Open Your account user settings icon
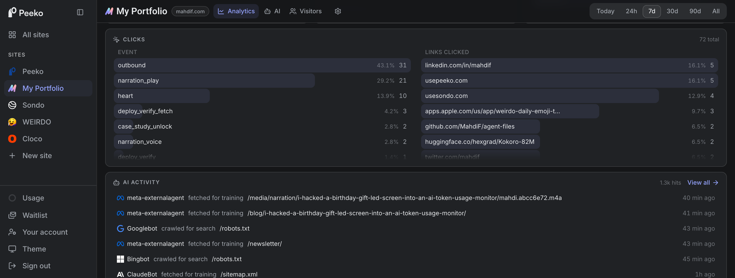735x278 pixels. click(12, 232)
